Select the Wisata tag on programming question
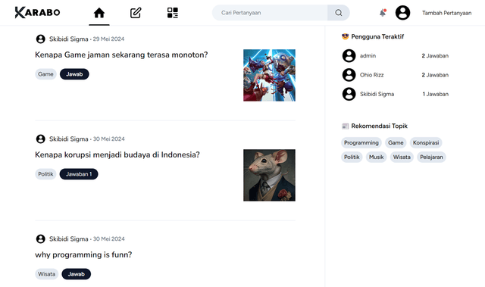 pos(46,274)
